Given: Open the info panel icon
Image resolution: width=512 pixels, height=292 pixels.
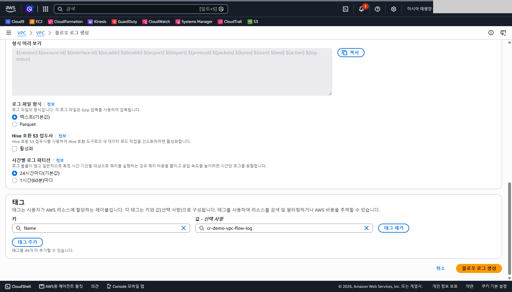Looking at the screenshot, I should pyautogui.click(x=491, y=33).
